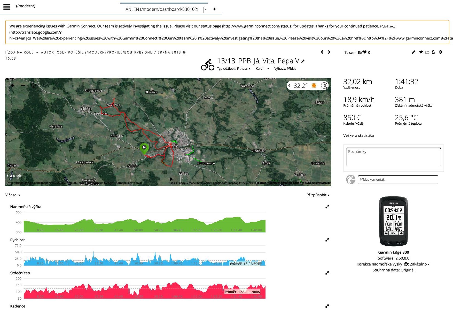Toggle the privacy lock icon
Image resolution: width=453 pixels, height=320 pixels.
pyautogui.click(x=433, y=52)
